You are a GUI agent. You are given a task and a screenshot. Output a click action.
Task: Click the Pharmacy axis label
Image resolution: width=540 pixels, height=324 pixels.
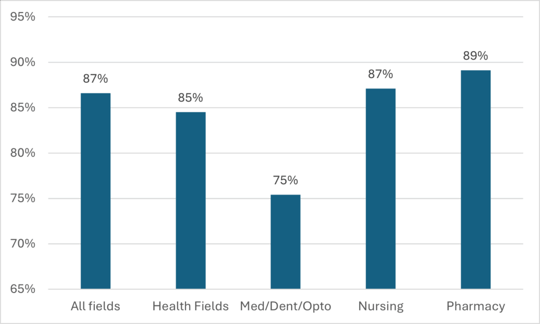tap(475, 306)
